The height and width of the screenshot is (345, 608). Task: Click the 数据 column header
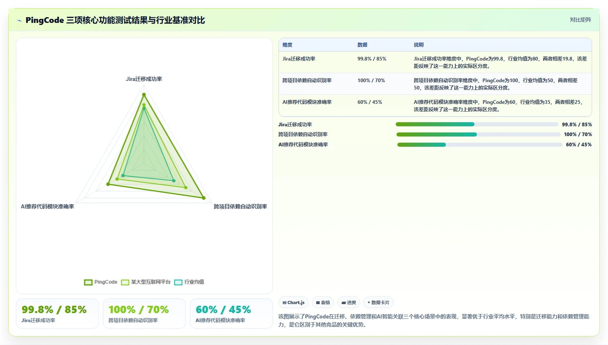coord(362,45)
